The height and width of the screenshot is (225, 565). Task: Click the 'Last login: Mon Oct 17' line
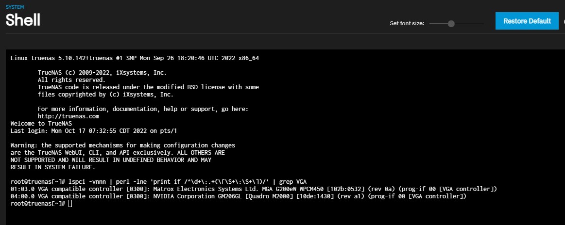[x=94, y=131]
